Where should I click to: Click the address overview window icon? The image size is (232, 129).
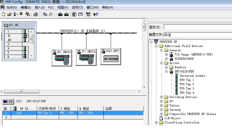[80, 14]
